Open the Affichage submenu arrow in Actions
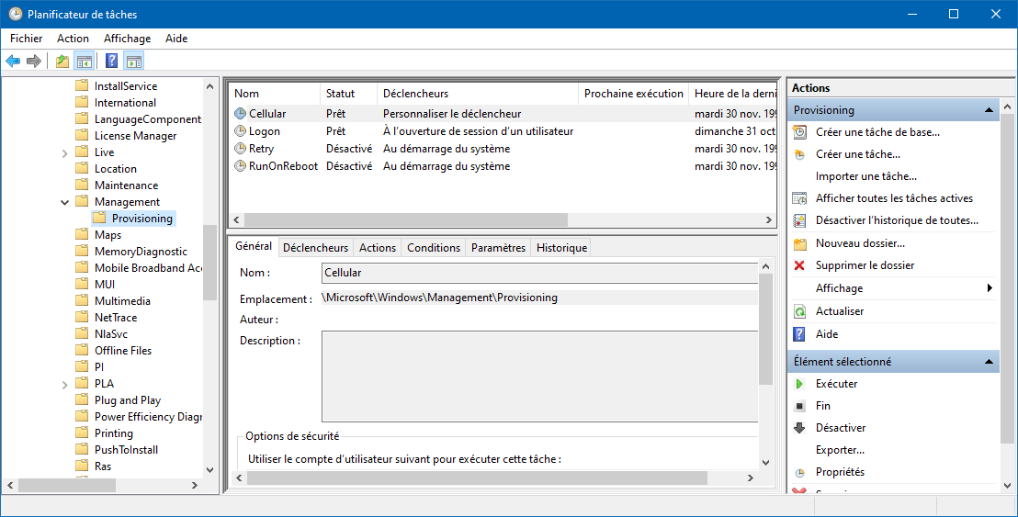 pyautogui.click(x=990, y=288)
